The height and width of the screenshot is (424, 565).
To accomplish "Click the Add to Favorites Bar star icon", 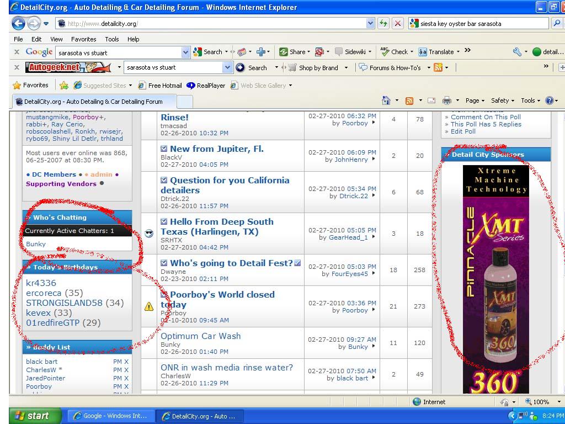I will 64,86.
